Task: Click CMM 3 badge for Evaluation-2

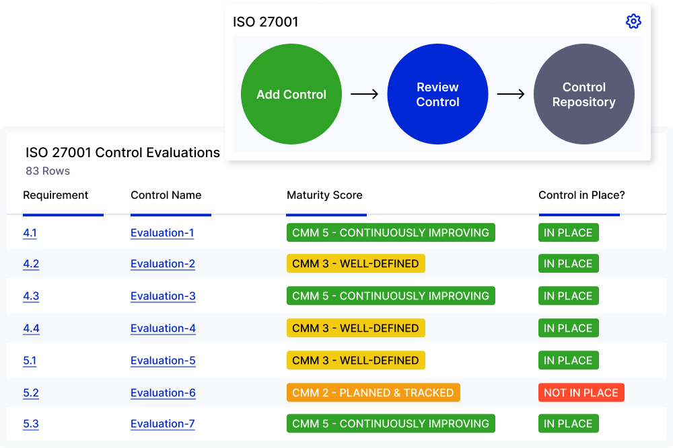Action: 356,263
